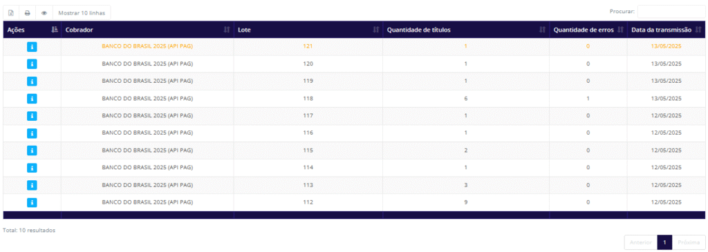This screenshot has height=252, width=708.
Task: Sort table by Cobrador column
Action: click(147, 30)
